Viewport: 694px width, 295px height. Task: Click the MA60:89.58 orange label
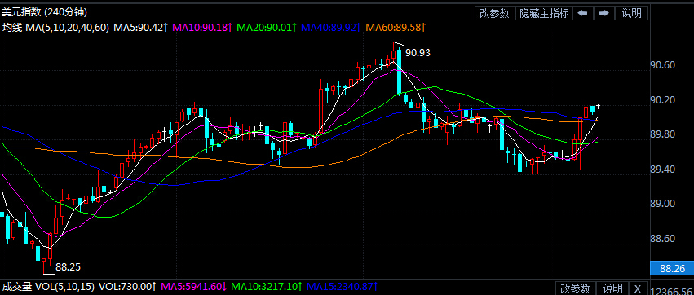pos(396,28)
